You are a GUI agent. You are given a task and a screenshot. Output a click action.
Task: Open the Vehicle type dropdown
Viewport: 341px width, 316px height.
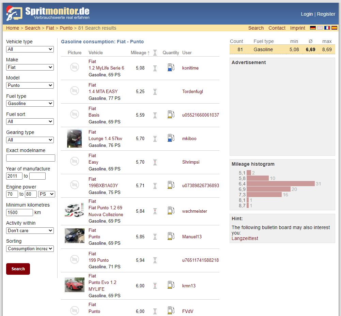30,49
